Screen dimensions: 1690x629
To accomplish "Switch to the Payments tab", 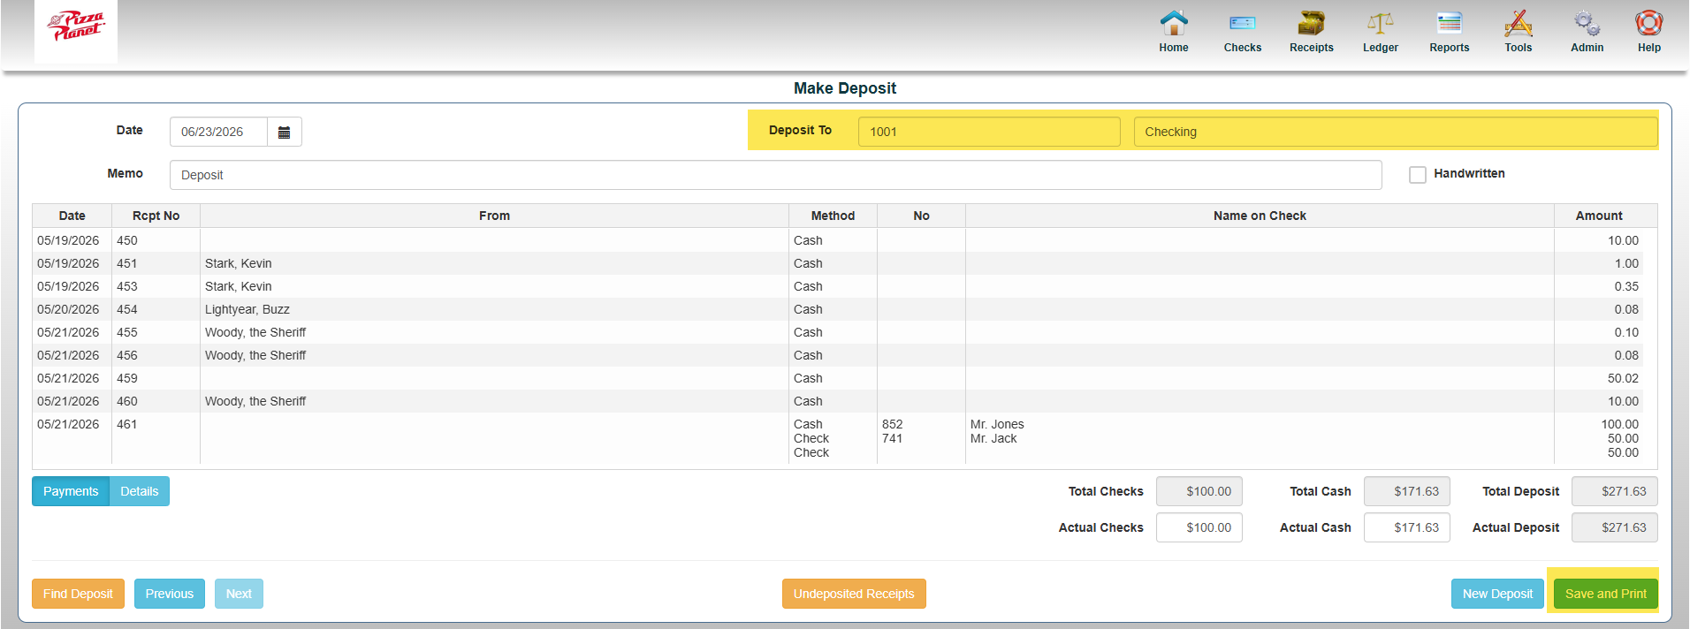I will (x=71, y=491).
